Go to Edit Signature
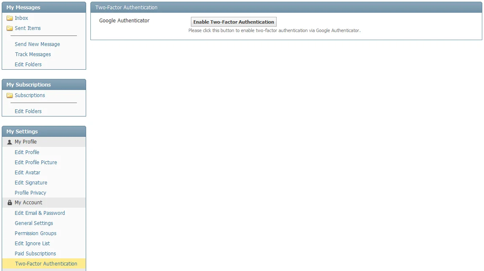Screen dimensions: 484x271 click(31, 183)
